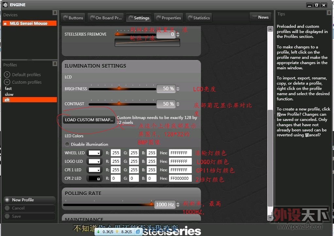The width and height of the screenshot is (334, 236).
Task: Open the CPI 1 LED color dropdown
Action: click(x=94, y=170)
